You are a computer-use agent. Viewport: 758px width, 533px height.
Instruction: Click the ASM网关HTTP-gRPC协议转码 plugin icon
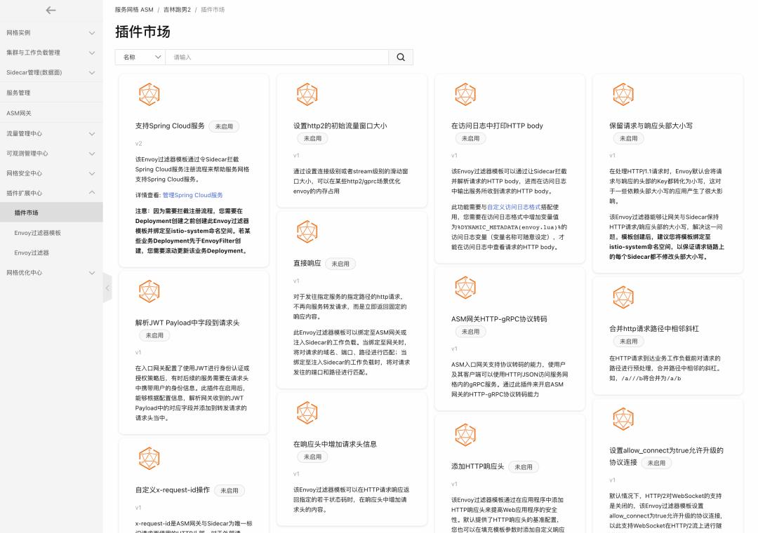[x=465, y=288]
